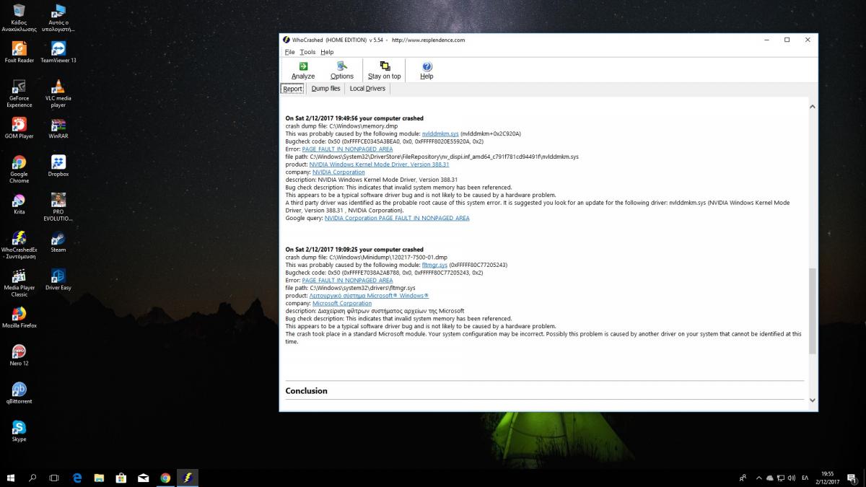Follow the NVIDIA Corporation company link
Image resolution: width=866 pixels, height=487 pixels.
(338, 172)
